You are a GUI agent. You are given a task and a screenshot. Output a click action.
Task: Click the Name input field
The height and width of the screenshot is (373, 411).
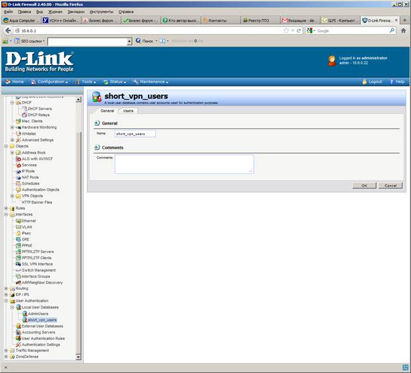pyautogui.click(x=135, y=134)
